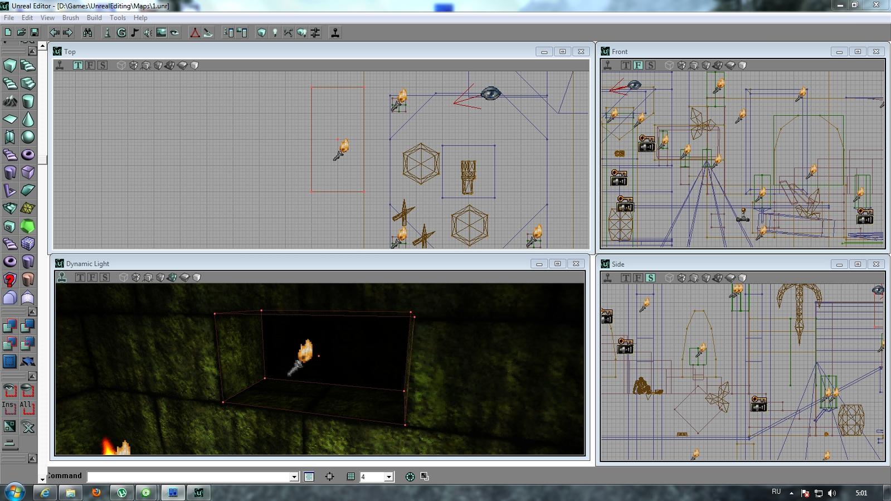Open the Command history dropdown

coord(294,477)
